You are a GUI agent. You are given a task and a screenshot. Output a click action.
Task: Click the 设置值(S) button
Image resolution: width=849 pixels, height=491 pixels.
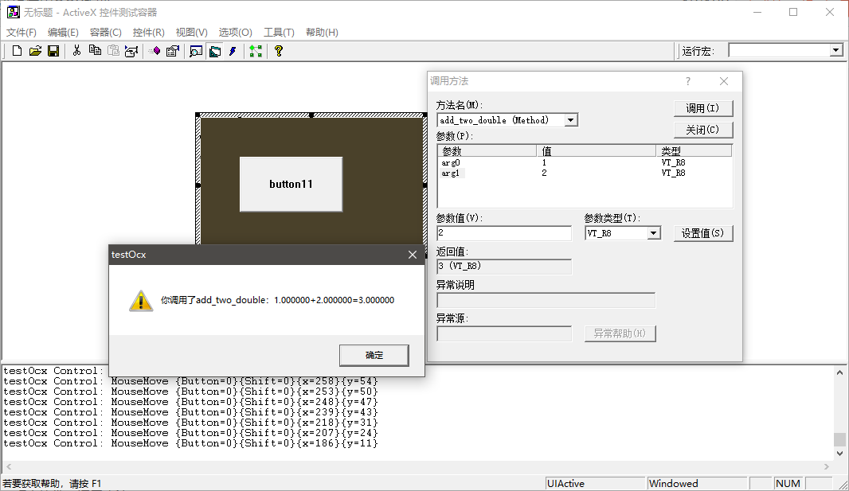702,233
